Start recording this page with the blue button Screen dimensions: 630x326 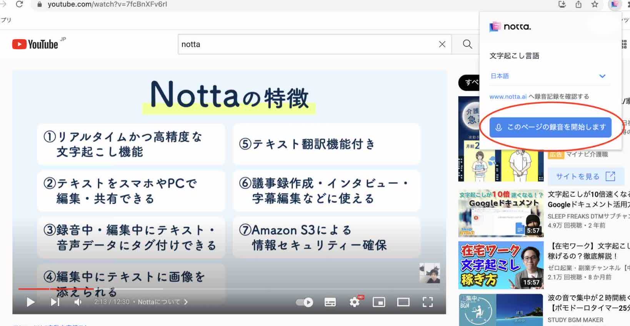550,127
